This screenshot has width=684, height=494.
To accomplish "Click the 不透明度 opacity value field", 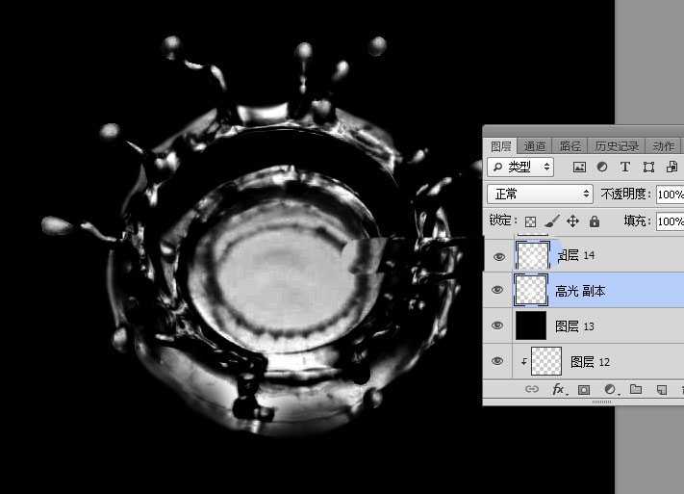I will tap(670, 195).
